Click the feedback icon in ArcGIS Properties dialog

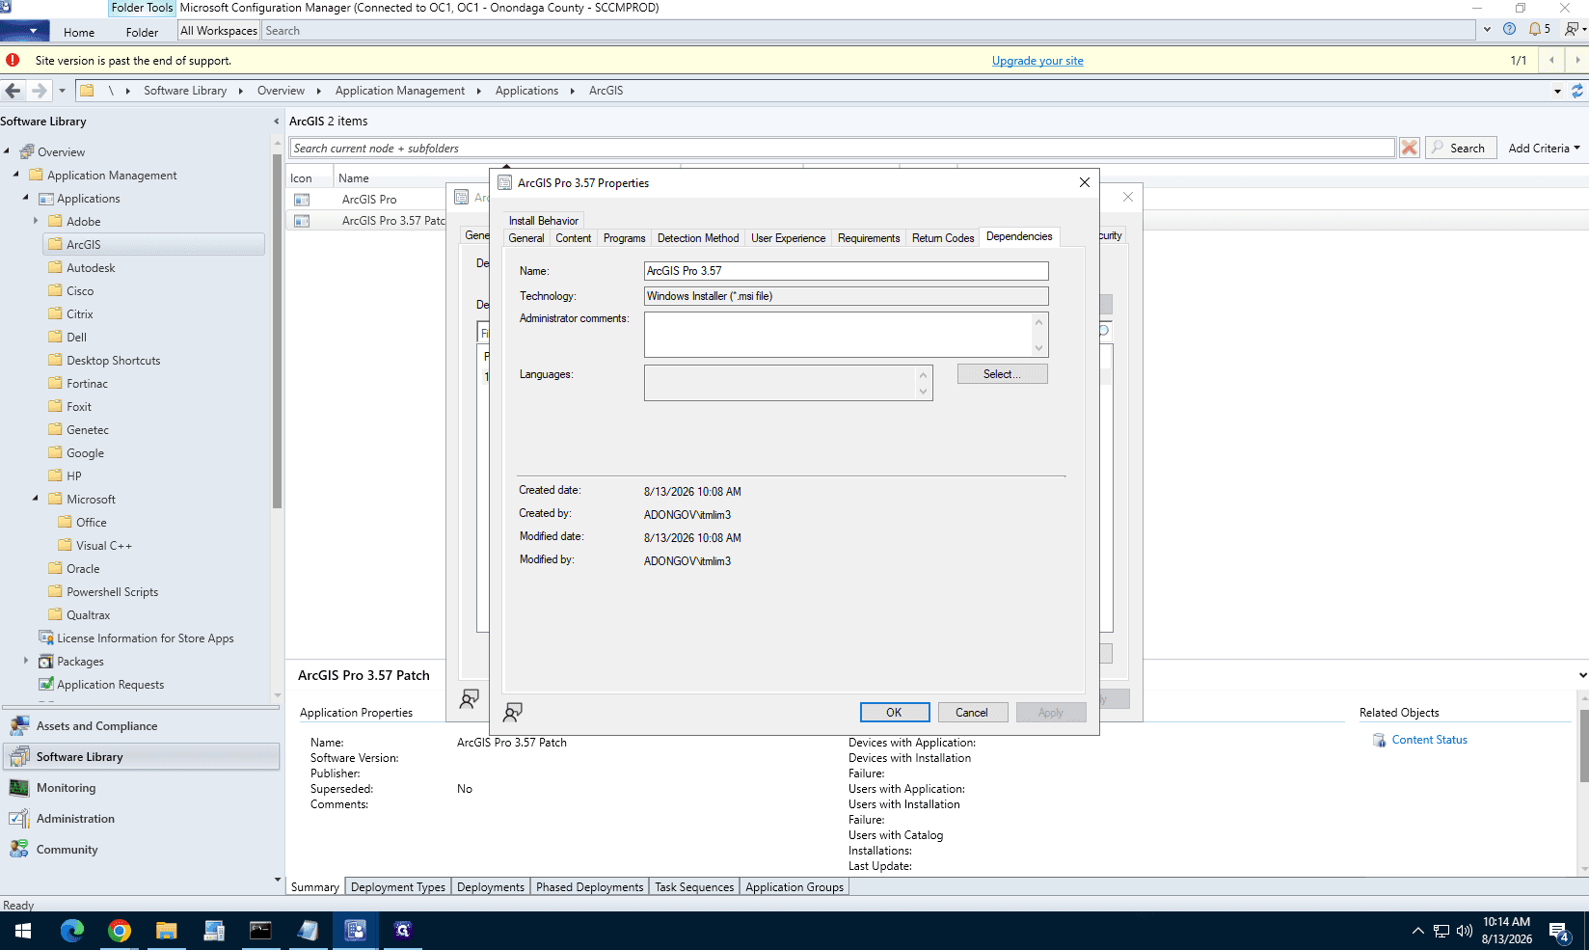(513, 713)
